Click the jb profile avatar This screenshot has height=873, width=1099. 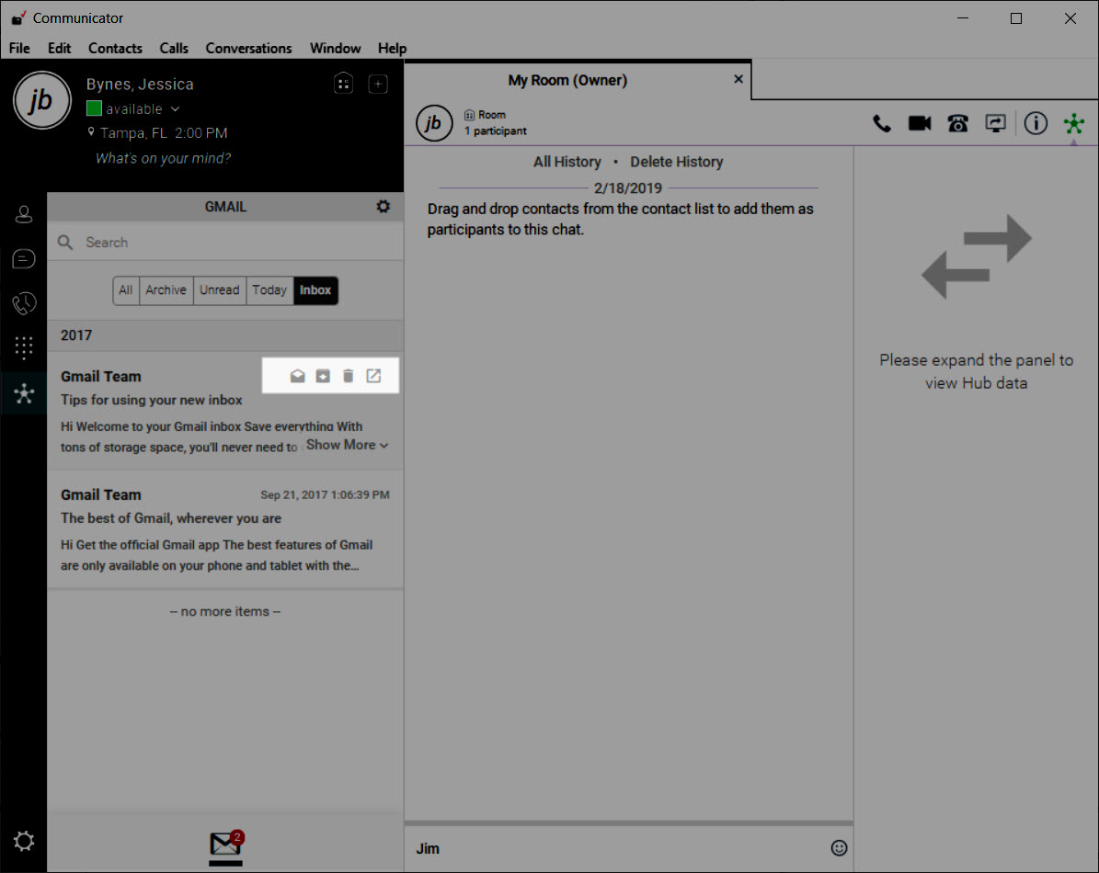pyautogui.click(x=42, y=100)
